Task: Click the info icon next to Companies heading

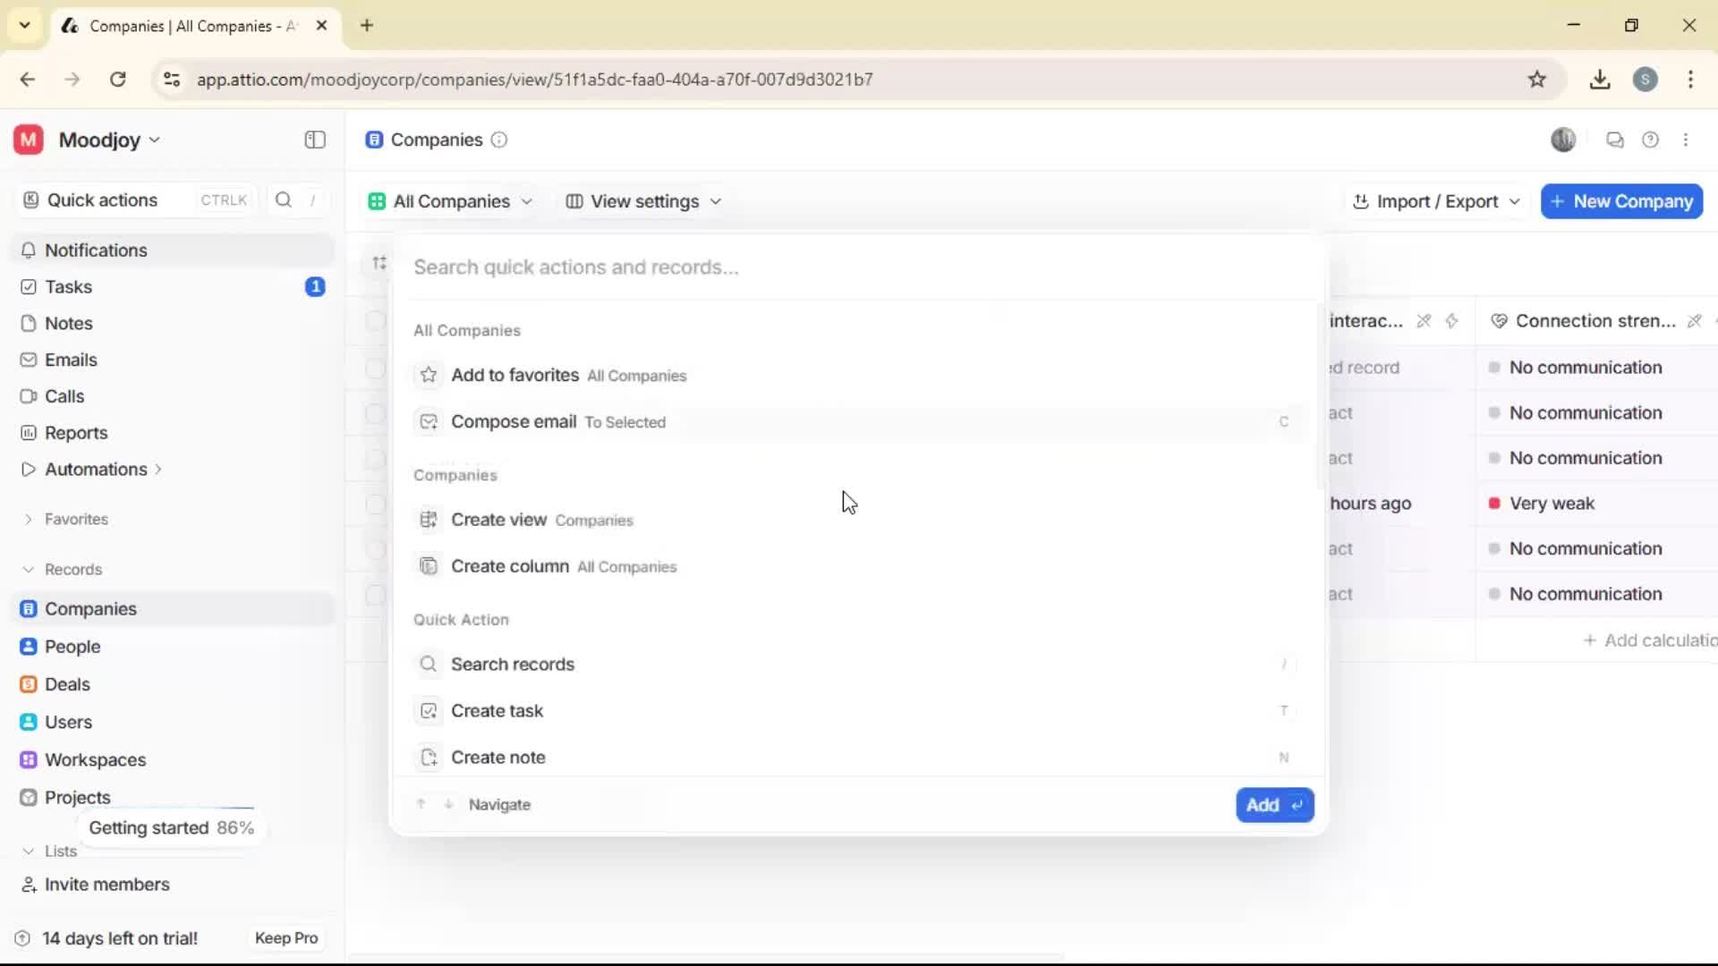Action: tap(498, 140)
